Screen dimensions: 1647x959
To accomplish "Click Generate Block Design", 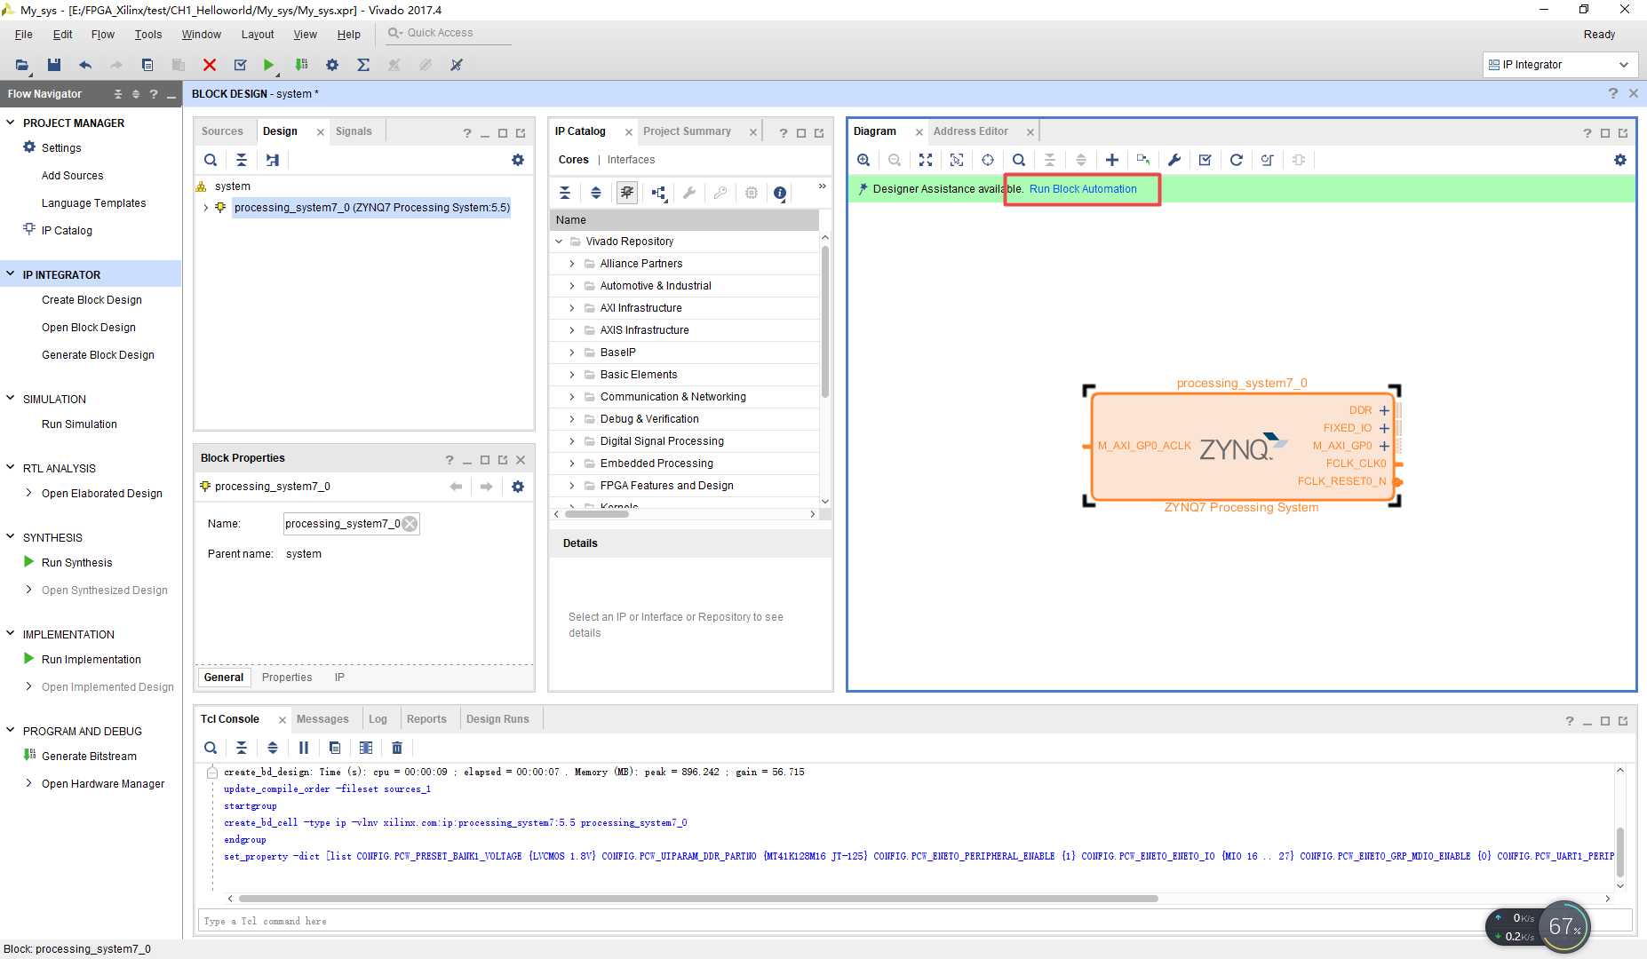I will click(98, 355).
